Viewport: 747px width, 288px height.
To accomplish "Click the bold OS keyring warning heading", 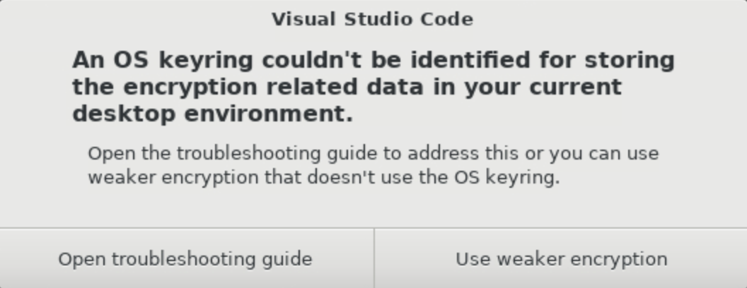I will (x=373, y=87).
